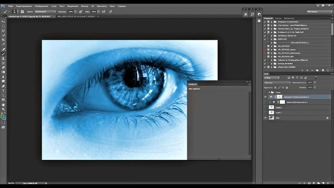Select the Gradient tool

pos(3,72)
